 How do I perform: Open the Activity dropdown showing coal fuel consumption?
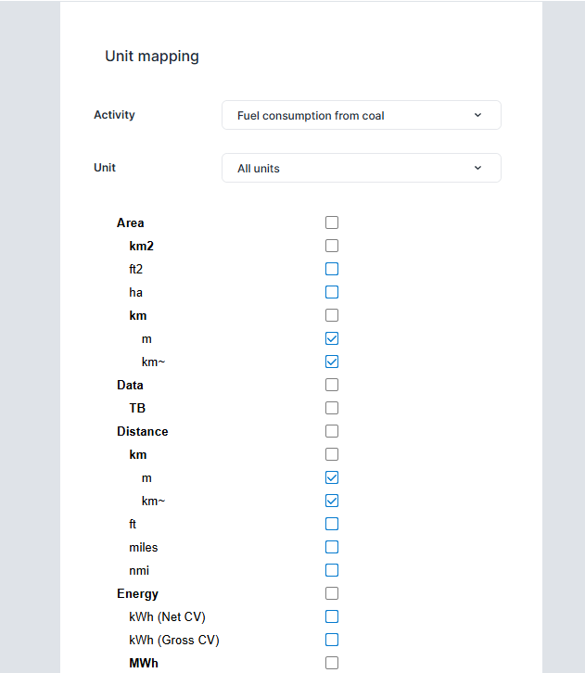click(x=362, y=115)
